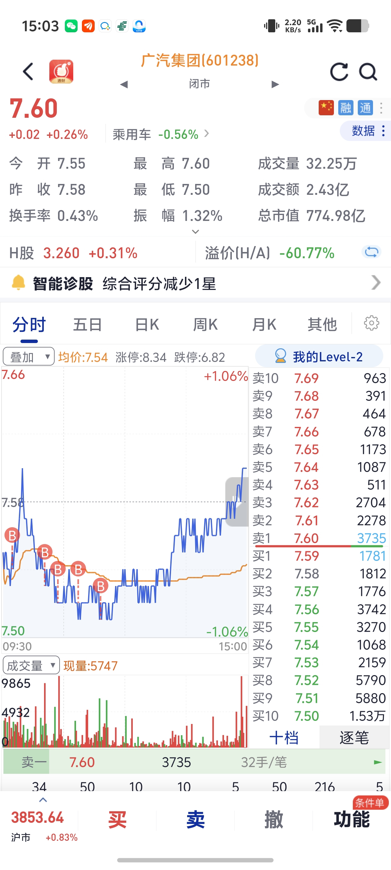The width and height of the screenshot is (391, 870).
Task: Tap the 广汽集团(601238) title
Action: (x=200, y=61)
